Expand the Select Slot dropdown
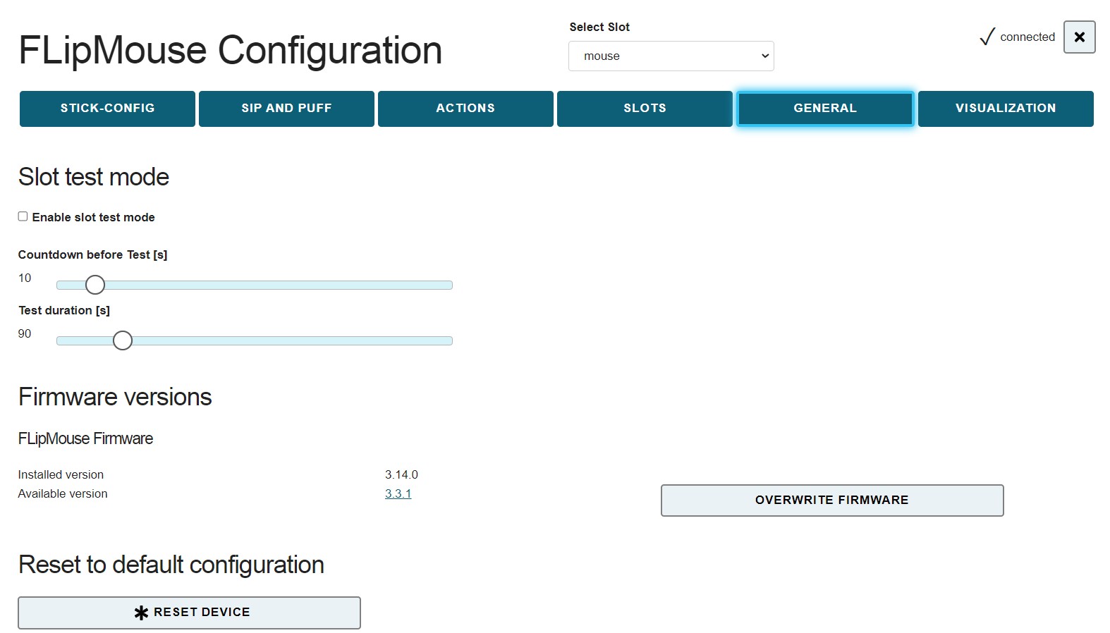Screen dimensions: 1110x633 click(x=671, y=56)
